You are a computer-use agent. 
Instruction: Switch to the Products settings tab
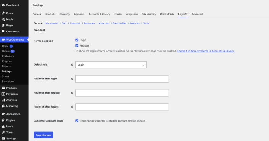[x=50, y=14]
